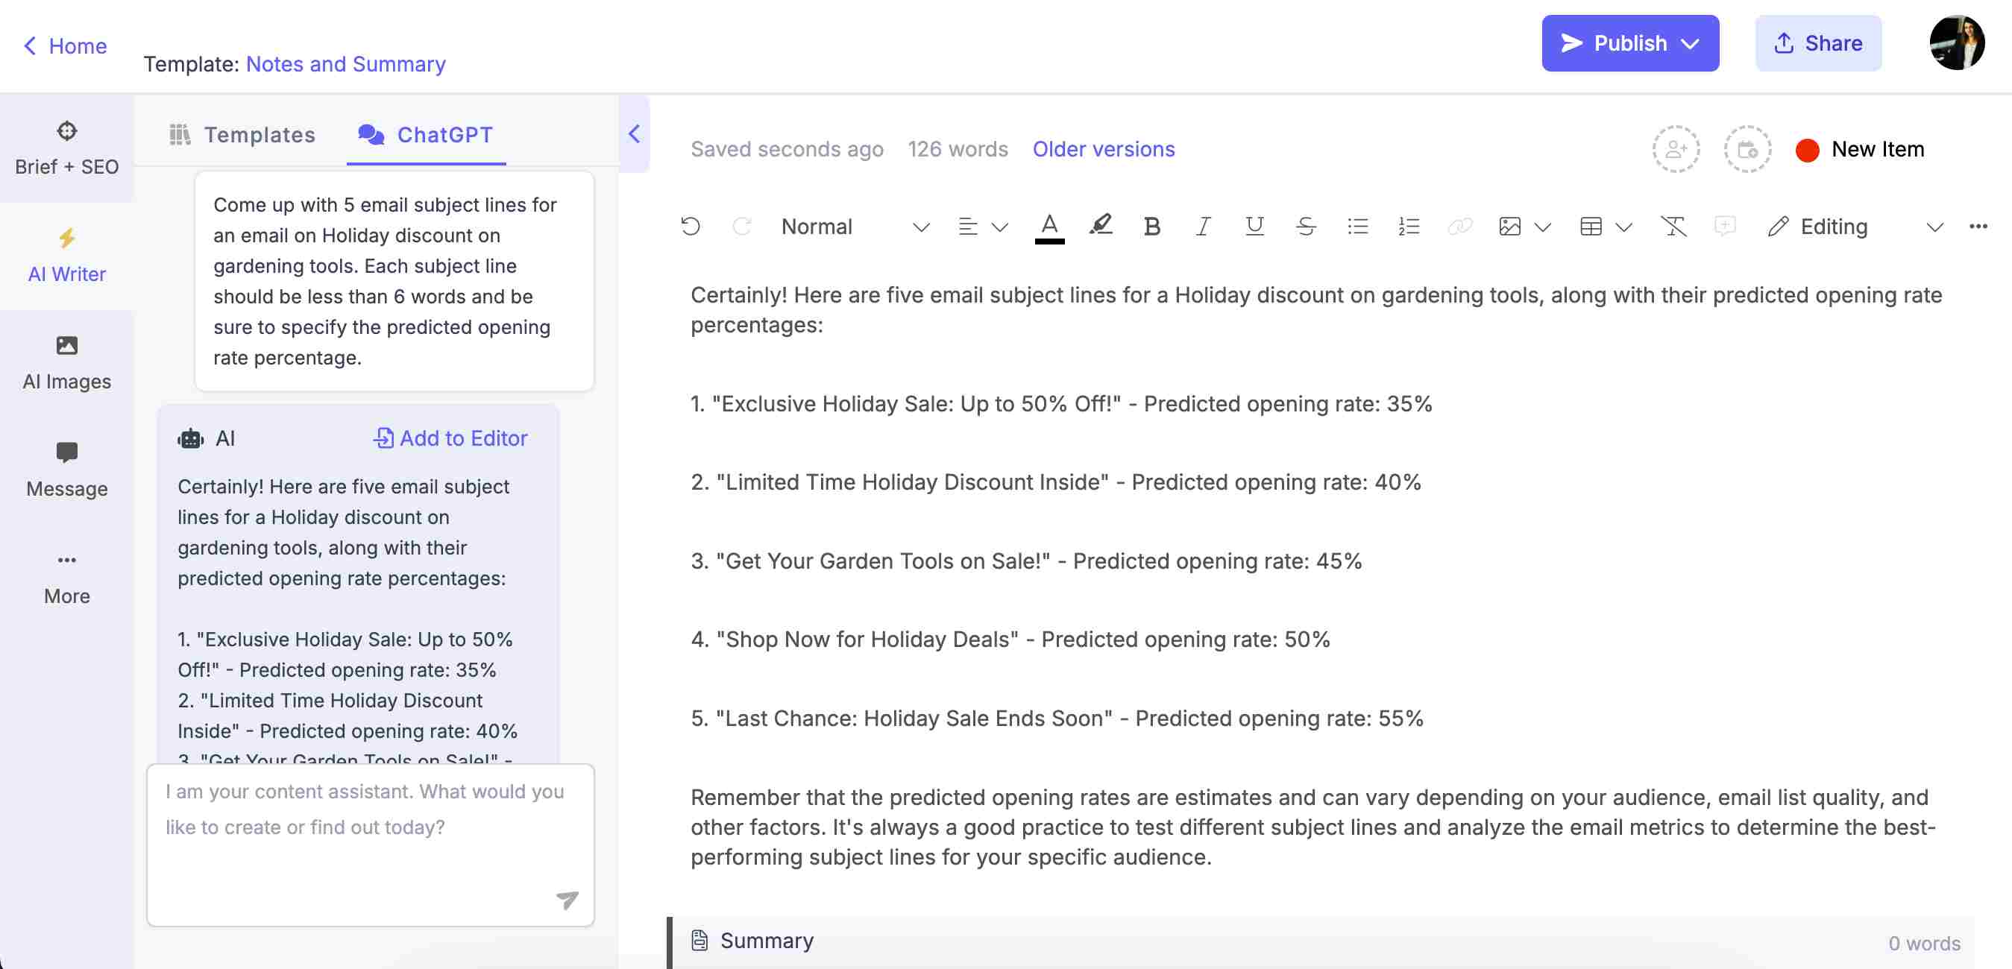
Task: Send the chat message
Action: (566, 900)
